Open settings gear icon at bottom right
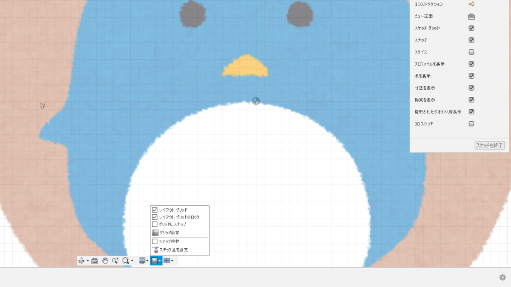511x287 pixels. click(502, 277)
